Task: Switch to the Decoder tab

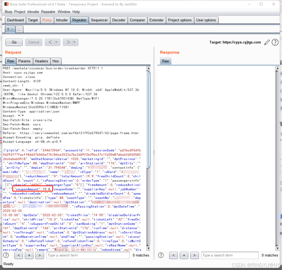Action: 119,20
